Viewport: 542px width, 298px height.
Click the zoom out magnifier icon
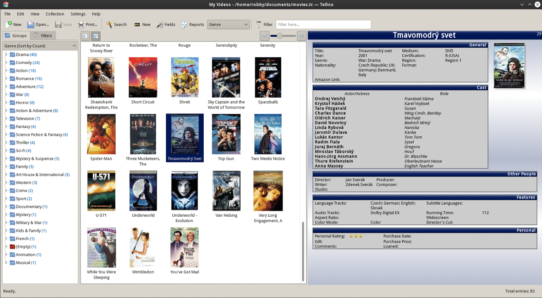[264, 36]
